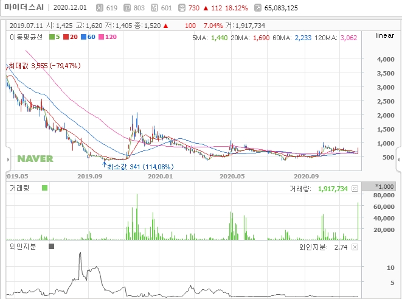Click the 4,000 price axis label
Image resolution: width=402 pixels, height=299 pixels.
pos(386,59)
